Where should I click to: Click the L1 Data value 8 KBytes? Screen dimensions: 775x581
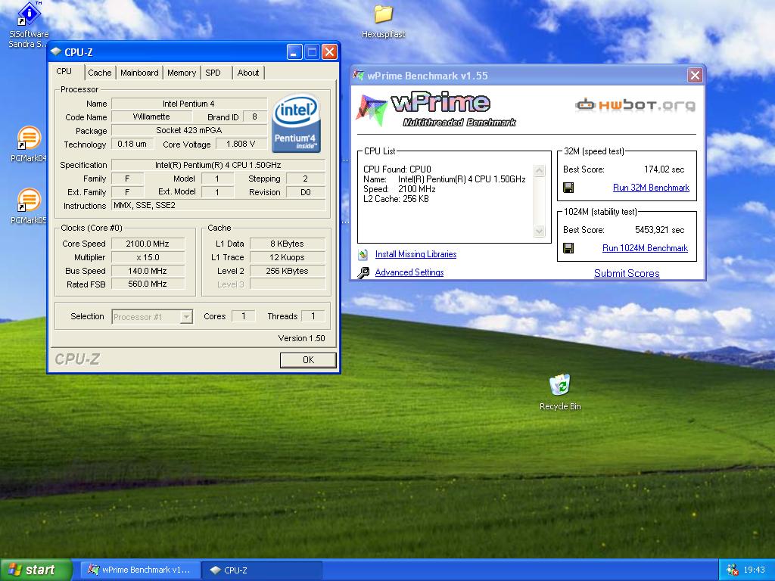point(287,244)
